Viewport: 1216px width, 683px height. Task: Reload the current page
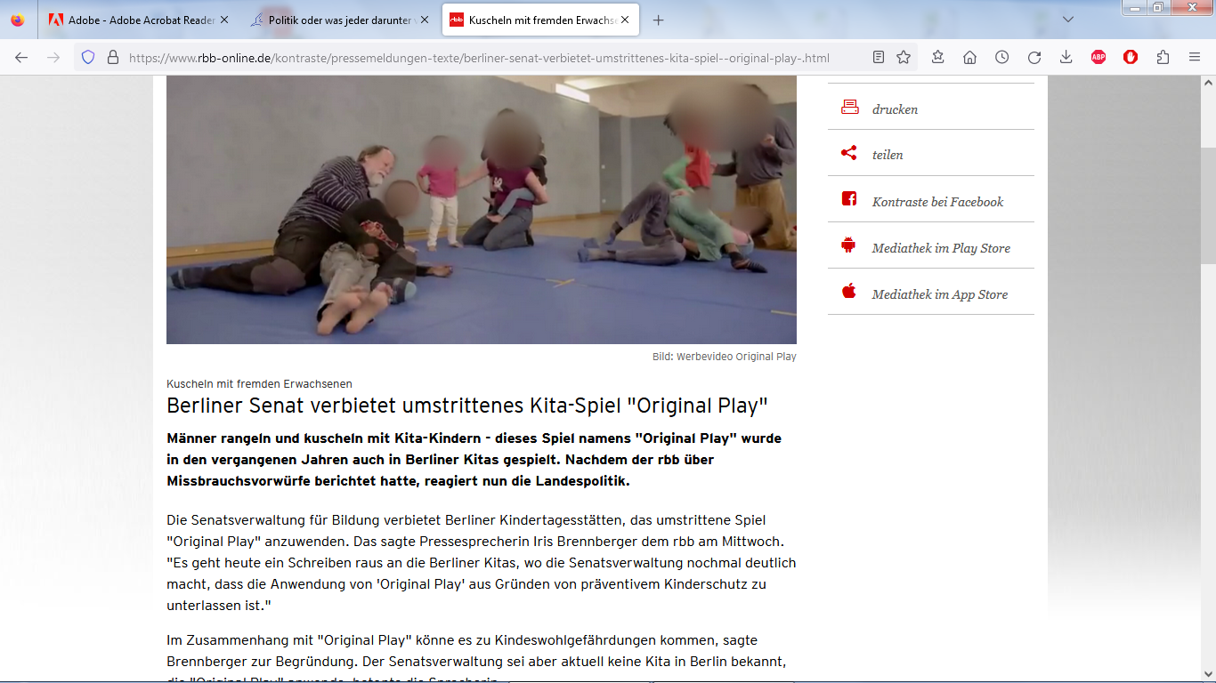(1034, 58)
